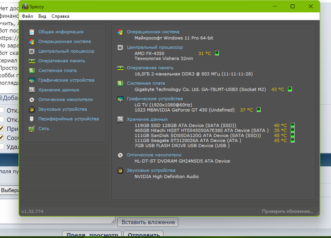The height and width of the screenshot is (238, 331).
Task: Open Хранение данных via its sidebar icon
Action: click(32, 90)
